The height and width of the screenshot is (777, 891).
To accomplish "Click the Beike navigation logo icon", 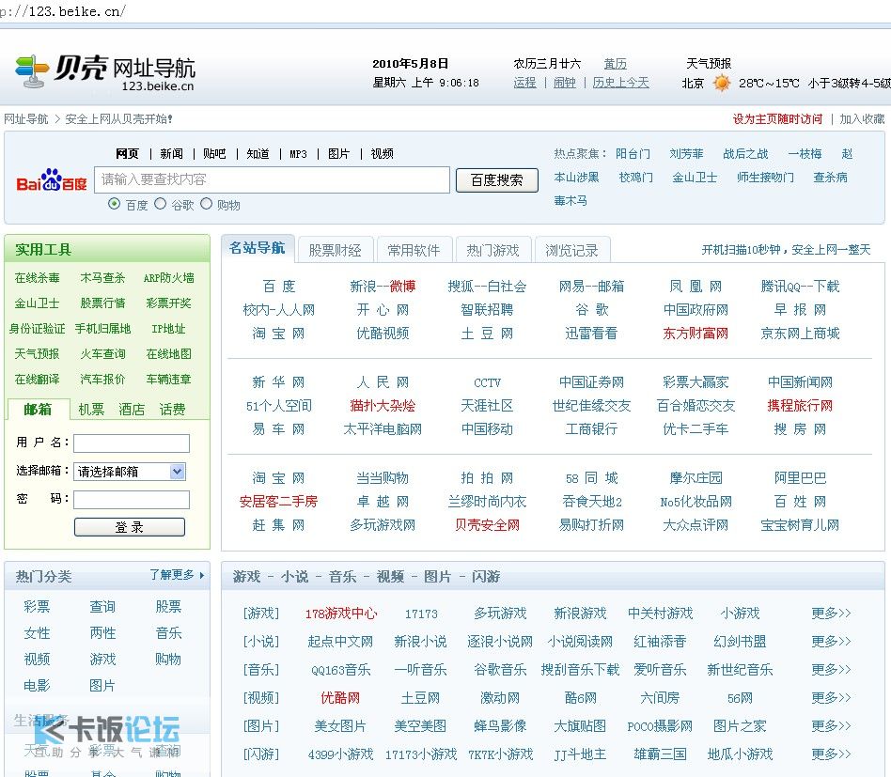I will tap(32, 70).
